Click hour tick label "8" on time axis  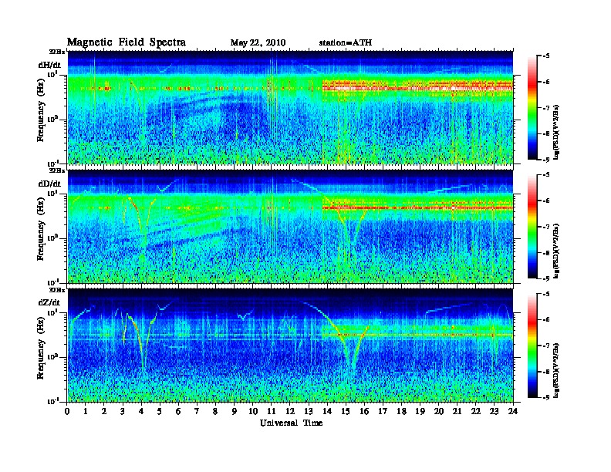(215, 411)
